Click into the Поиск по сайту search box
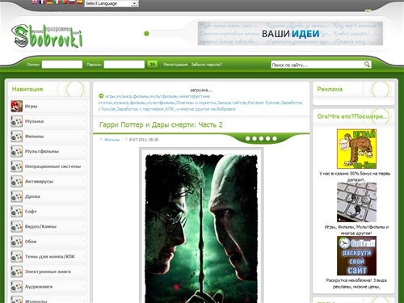Image resolution: width=404 pixels, height=303 pixels. (x=318, y=65)
